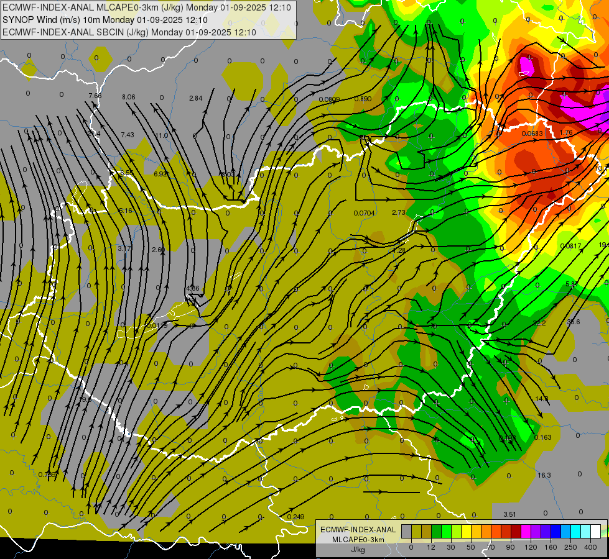Click the map value 2.60
609x559 pixels.
pos(159,250)
